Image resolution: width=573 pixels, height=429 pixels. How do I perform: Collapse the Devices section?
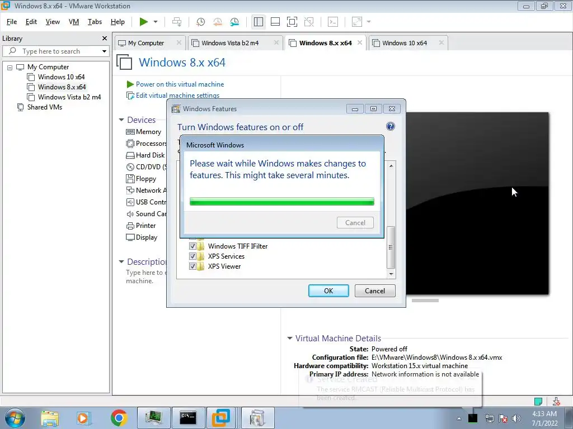[x=121, y=120]
